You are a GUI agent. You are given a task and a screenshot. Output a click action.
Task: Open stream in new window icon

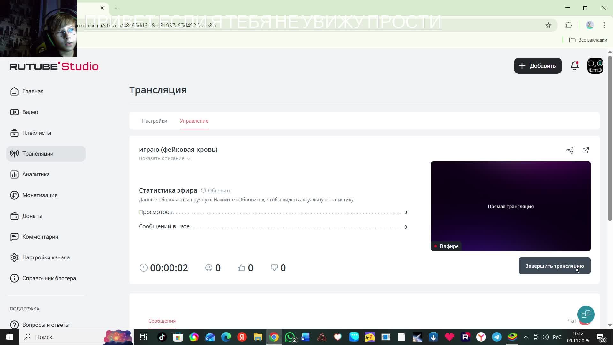point(586,150)
